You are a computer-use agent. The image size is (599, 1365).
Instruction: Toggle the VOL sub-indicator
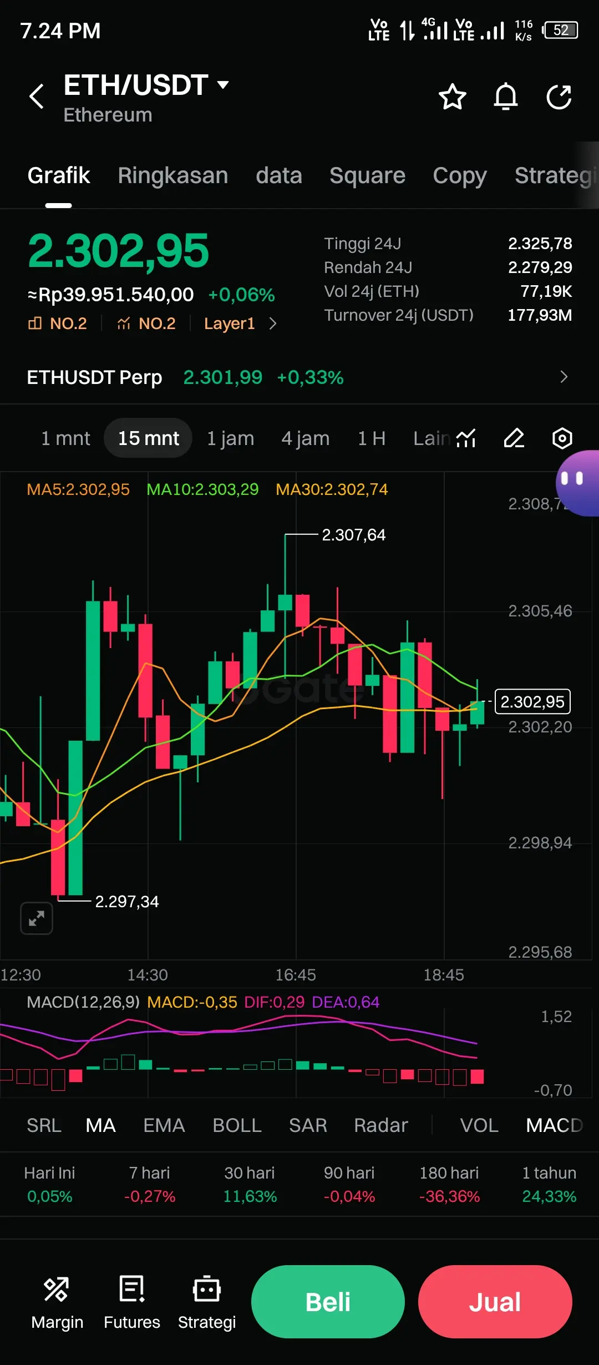479,1125
